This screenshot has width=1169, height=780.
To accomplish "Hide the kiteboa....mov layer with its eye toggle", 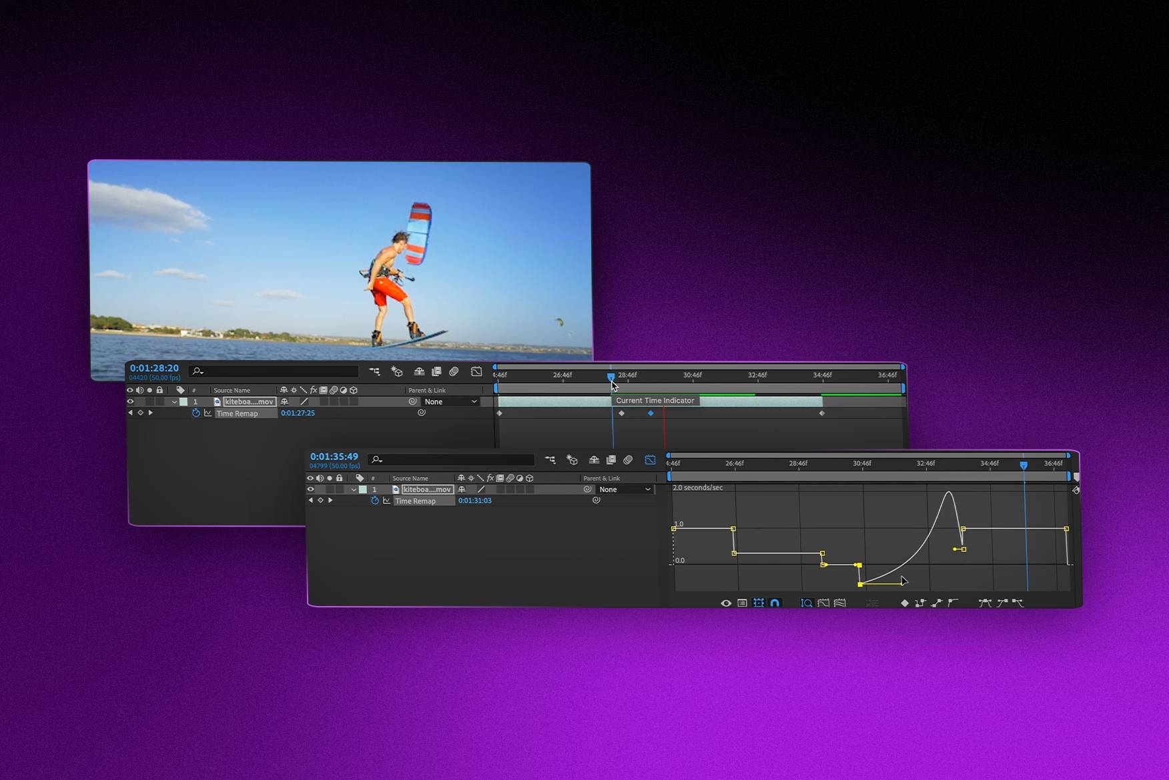I will [x=310, y=489].
